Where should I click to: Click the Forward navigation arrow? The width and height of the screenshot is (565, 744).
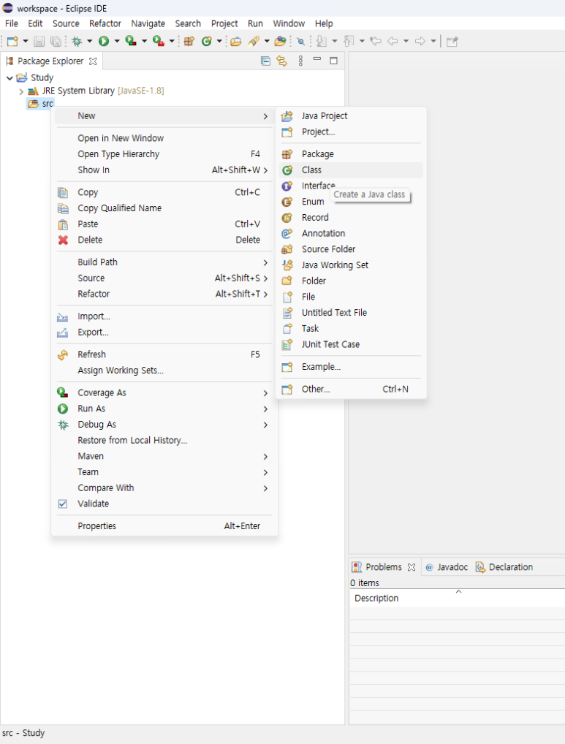click(x=420, y=41)
